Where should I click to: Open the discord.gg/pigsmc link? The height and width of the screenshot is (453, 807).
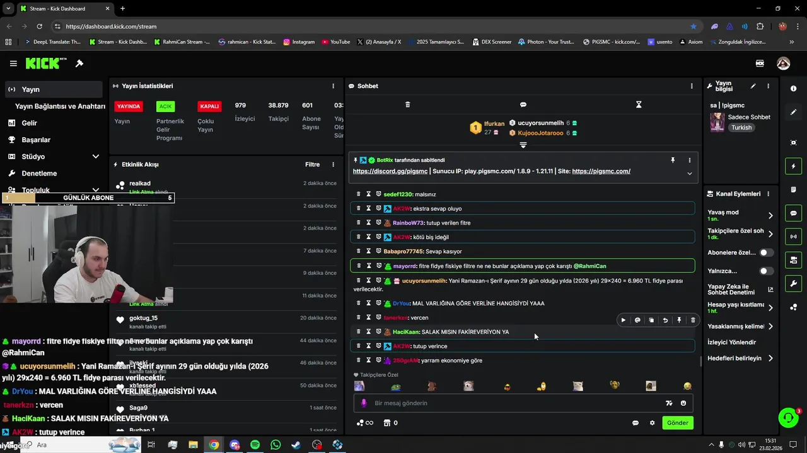[x=390, y=171]
